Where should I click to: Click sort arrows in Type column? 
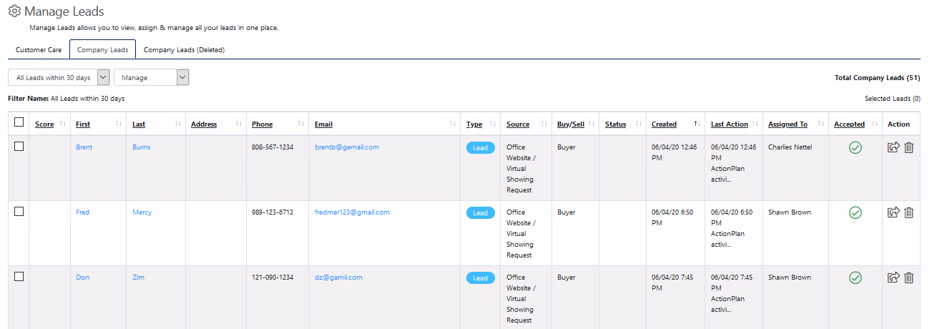tap(493, 124)
